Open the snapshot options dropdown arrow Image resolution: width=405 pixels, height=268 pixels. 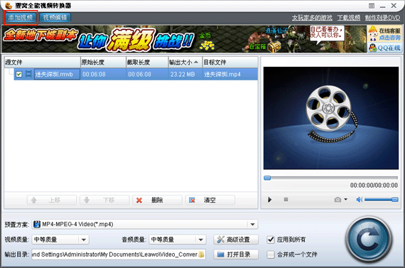tap(345, 200)
